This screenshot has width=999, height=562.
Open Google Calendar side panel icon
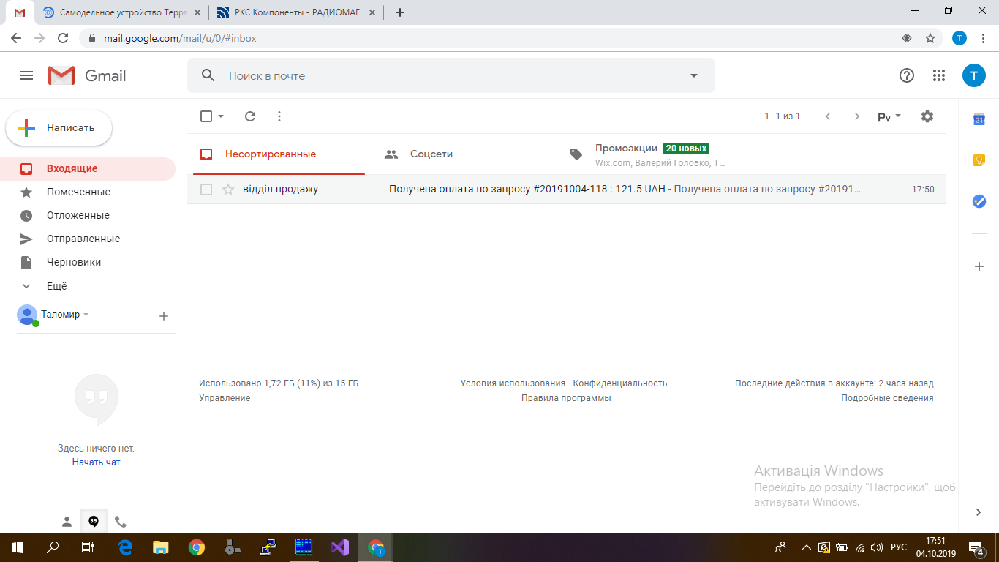pos(979,120)
